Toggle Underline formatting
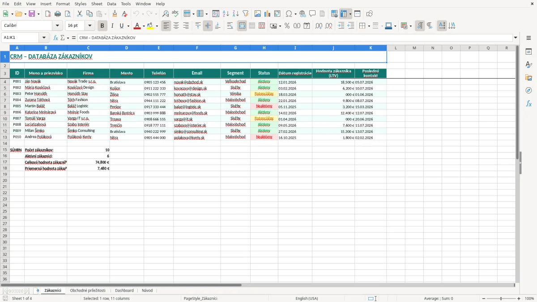 click(x=122, y=26)
